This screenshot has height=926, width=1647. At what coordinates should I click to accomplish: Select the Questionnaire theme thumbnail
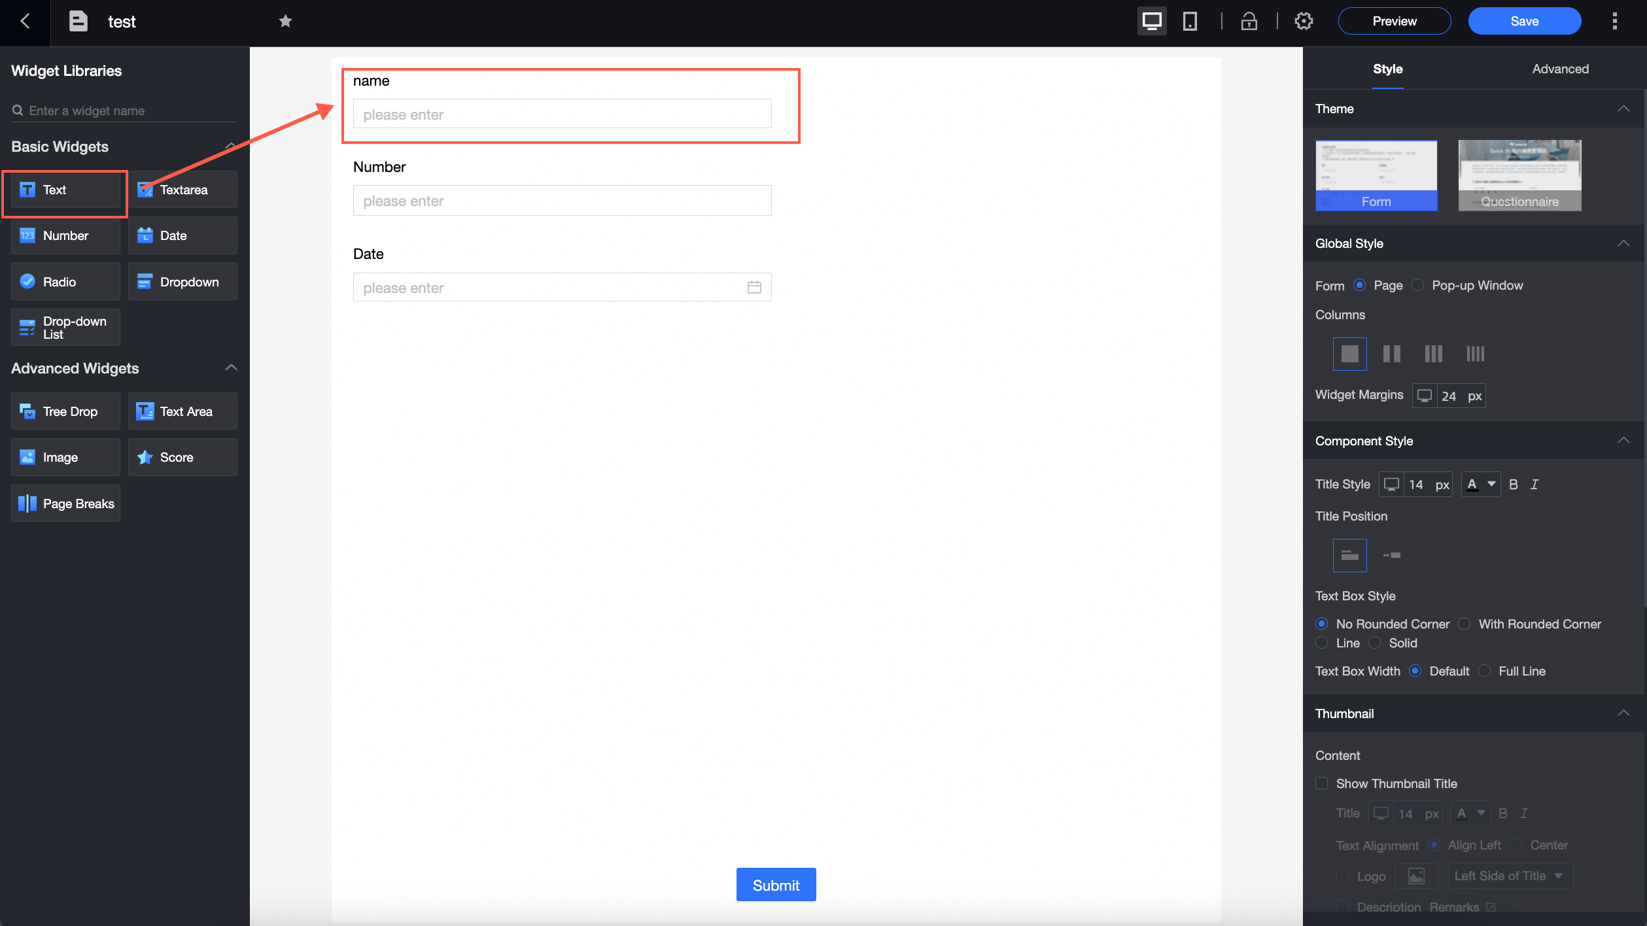[x=1519, y=175]
